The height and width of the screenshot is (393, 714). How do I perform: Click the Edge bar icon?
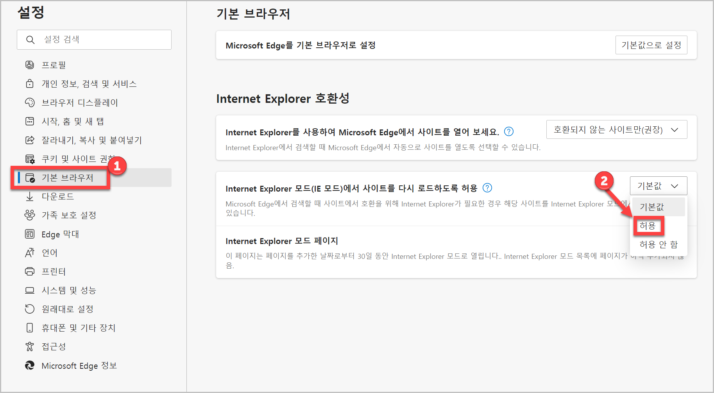(x=30, y=234)
